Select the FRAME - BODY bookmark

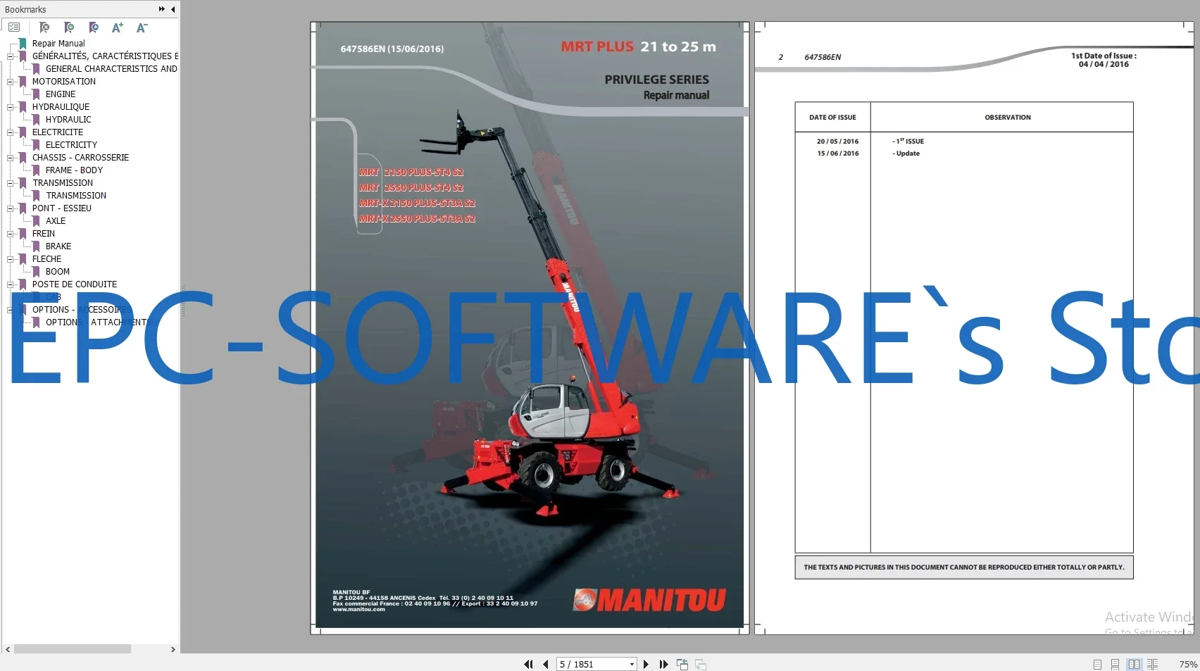(x=74, y=170)
